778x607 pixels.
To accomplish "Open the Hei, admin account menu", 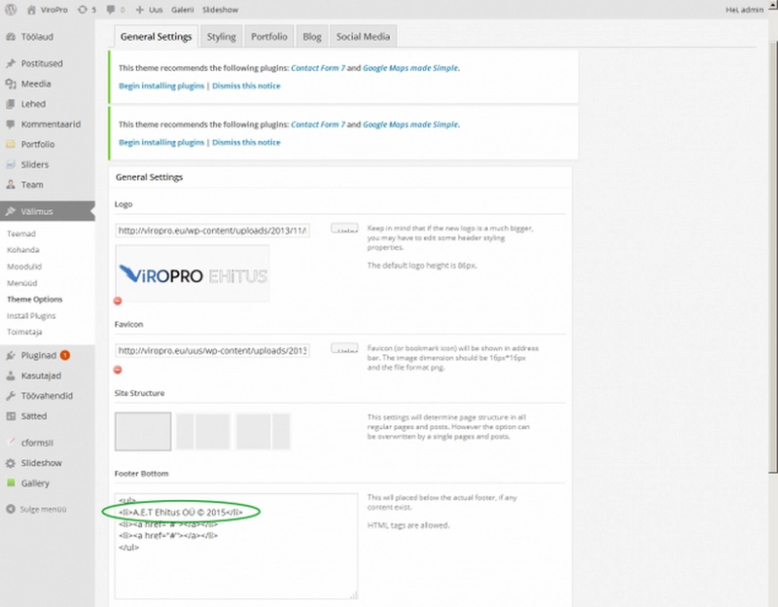I will (x=745, y=8).
